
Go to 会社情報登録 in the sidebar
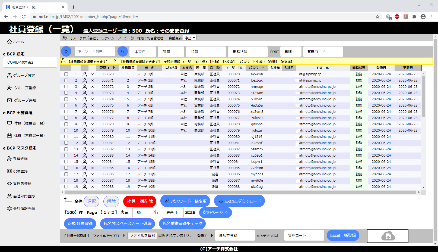click(x=24, y=209)
